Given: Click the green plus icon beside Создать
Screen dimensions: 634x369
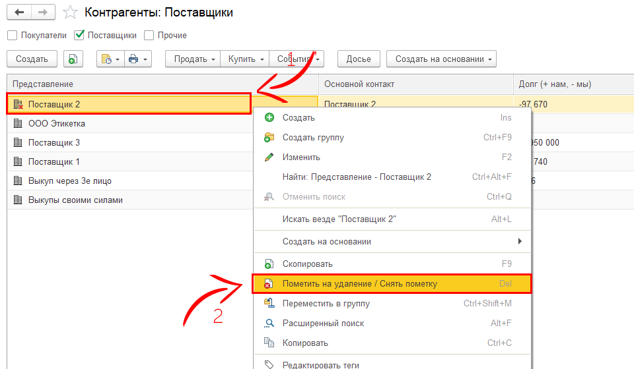Looking at the screenshot, I should tap(269, 118).
